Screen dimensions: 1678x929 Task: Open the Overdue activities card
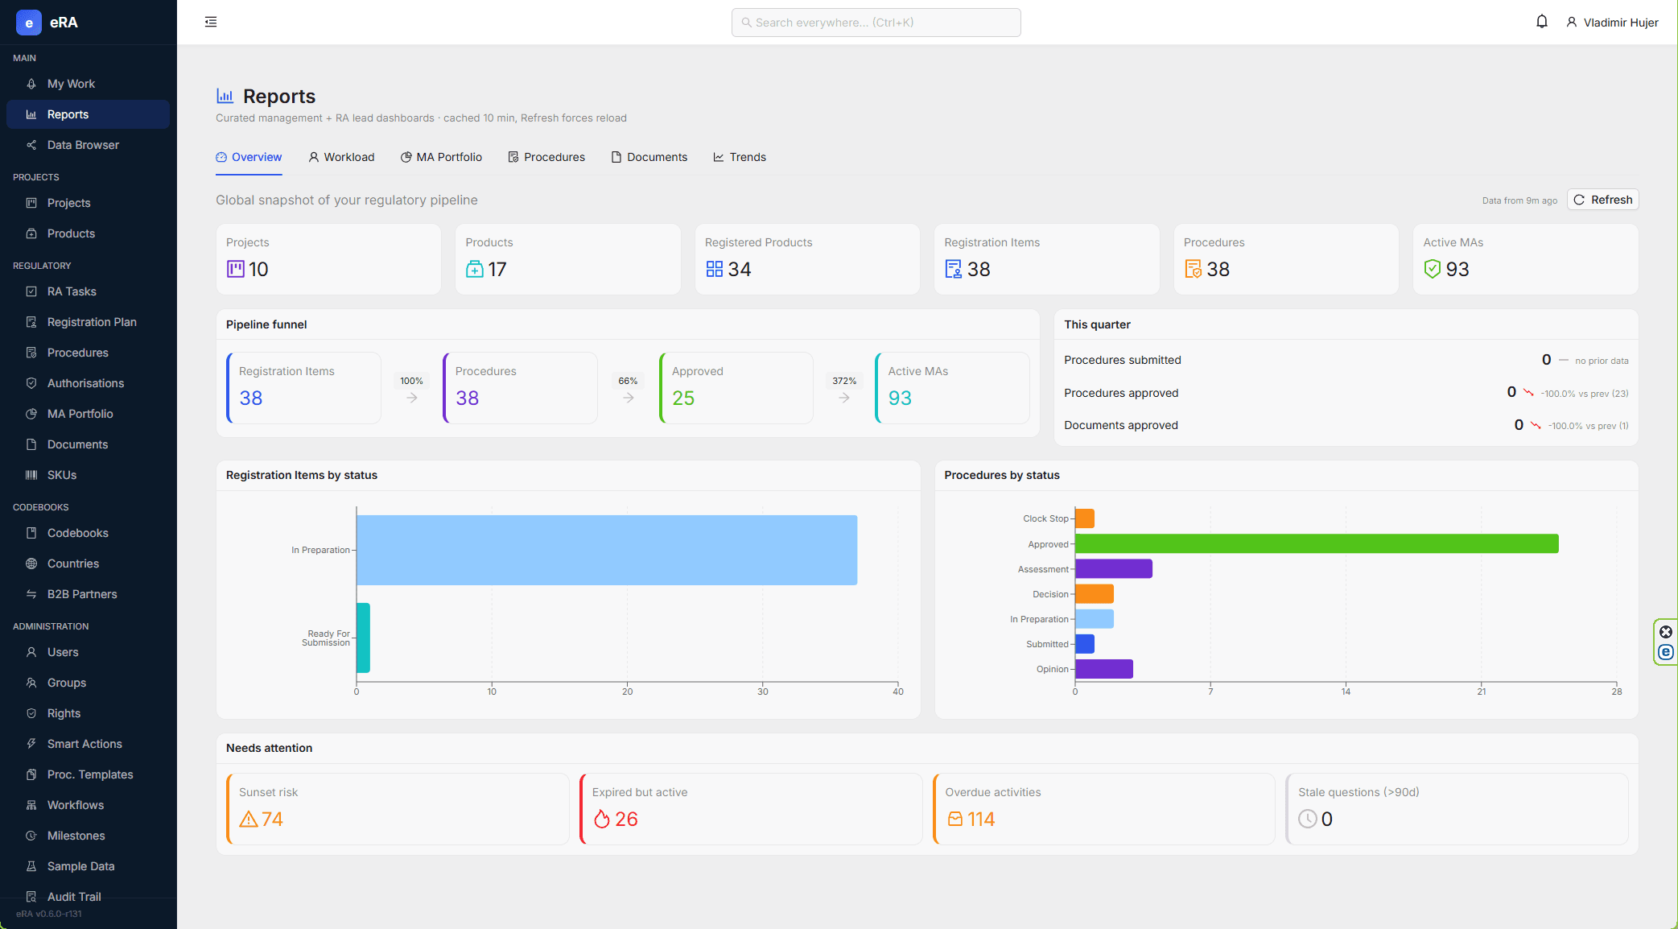click(1103, 809)
